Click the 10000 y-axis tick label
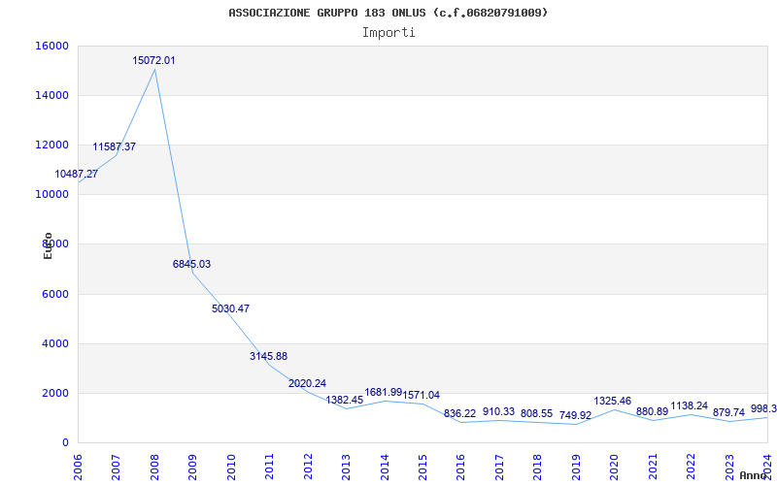 pos(52,195)
